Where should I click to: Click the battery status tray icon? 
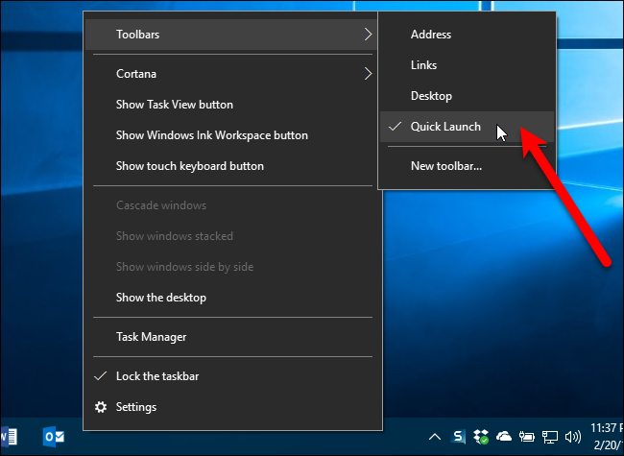tap(527, 437)
